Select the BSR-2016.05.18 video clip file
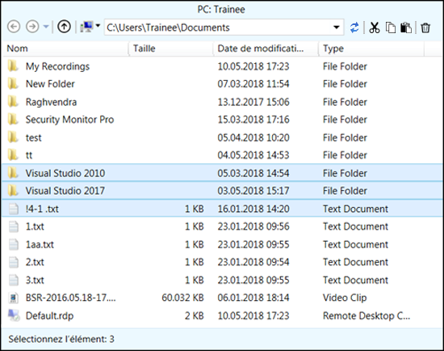This screenshot has width=444, height=351. point(222,298)
